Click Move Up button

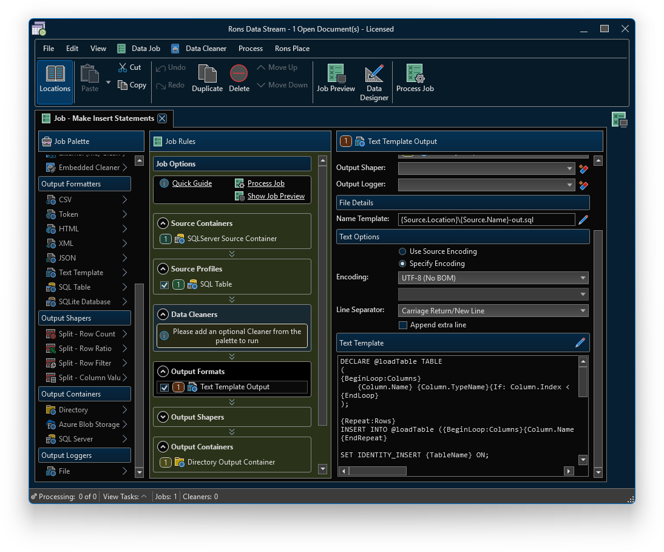(x=277, y=67)
